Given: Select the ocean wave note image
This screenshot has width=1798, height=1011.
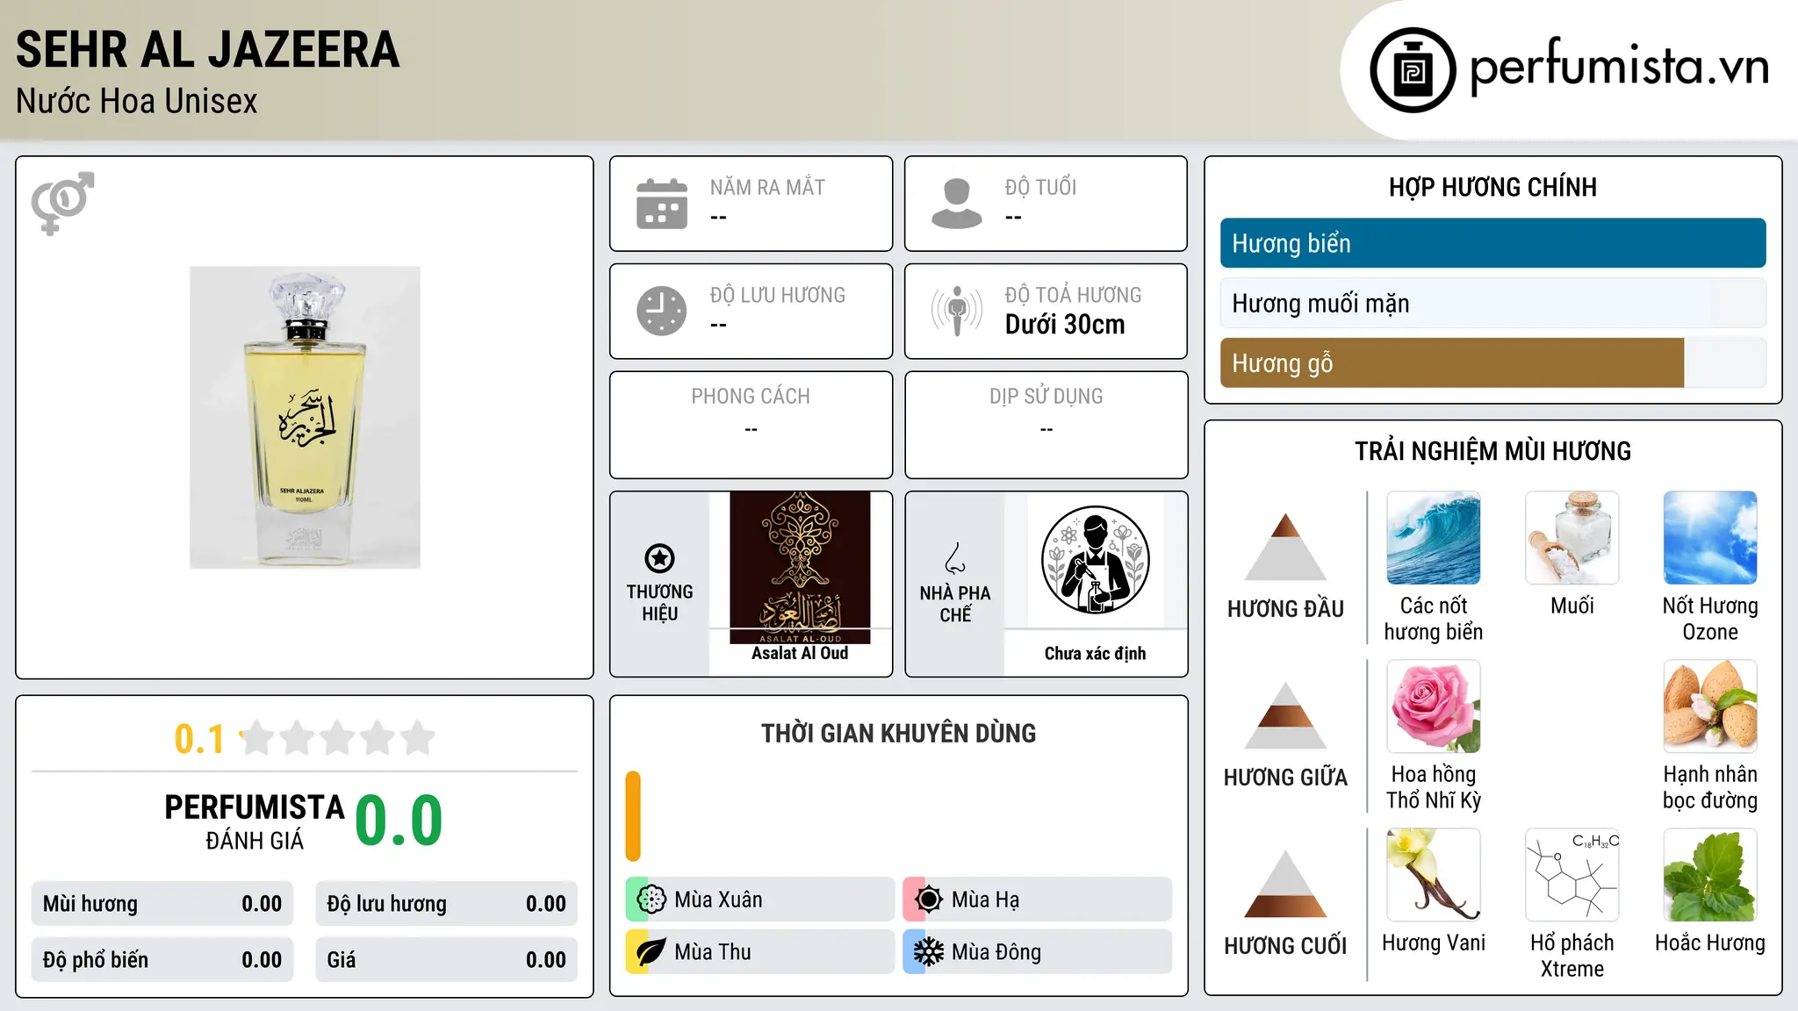Looking at the screenshot, I should click(x=1434, y=538).
